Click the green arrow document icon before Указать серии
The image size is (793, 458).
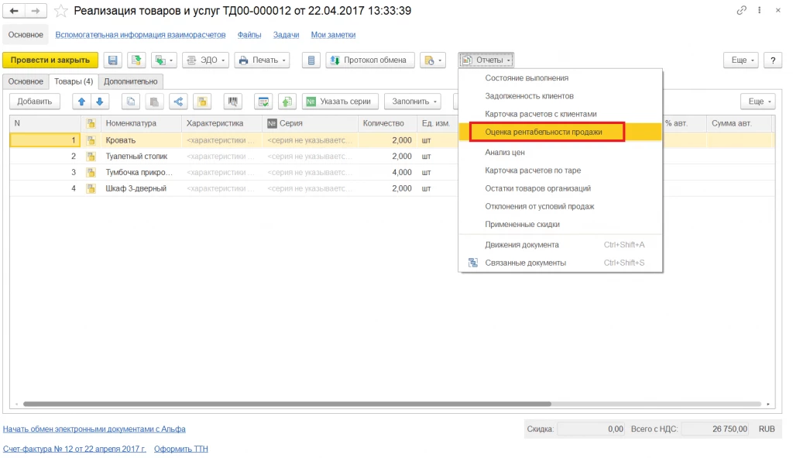(x=287, y=102)
